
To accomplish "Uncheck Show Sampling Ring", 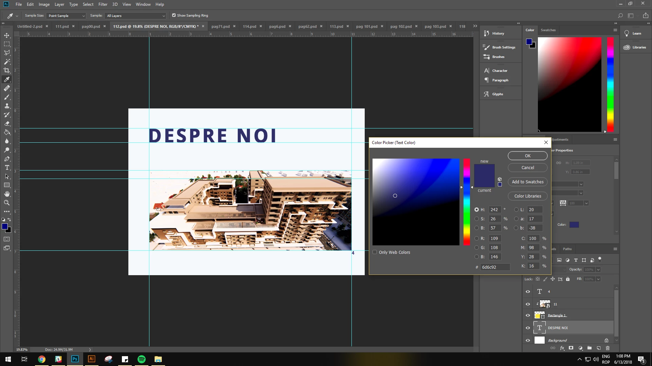I will coord(174,15).
